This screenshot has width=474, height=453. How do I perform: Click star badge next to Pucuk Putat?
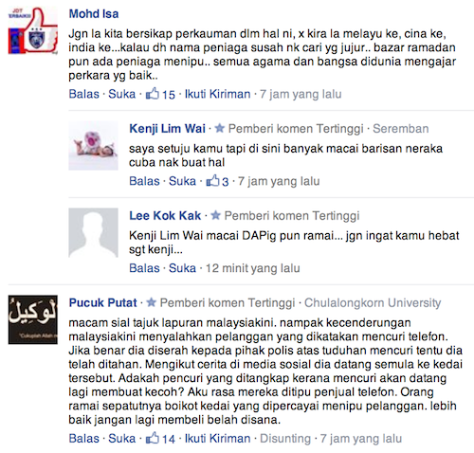coord(152,302)
